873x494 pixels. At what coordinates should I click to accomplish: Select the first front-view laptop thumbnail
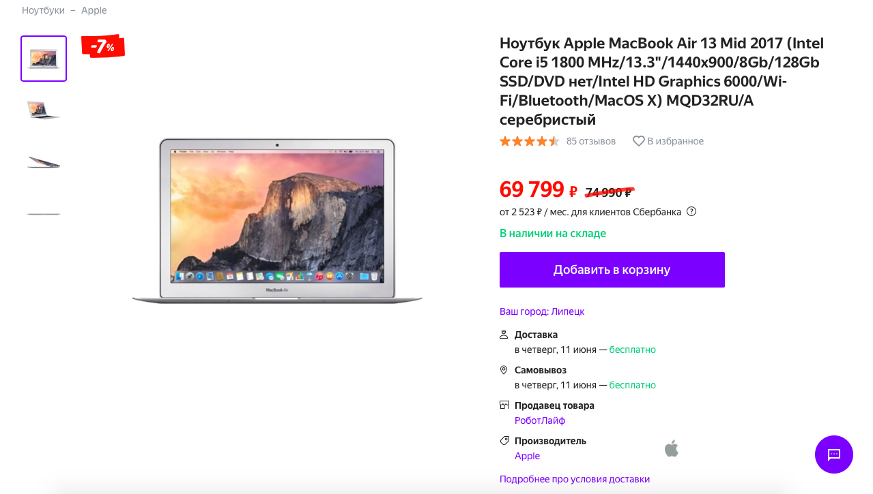(x=44, y=59)
